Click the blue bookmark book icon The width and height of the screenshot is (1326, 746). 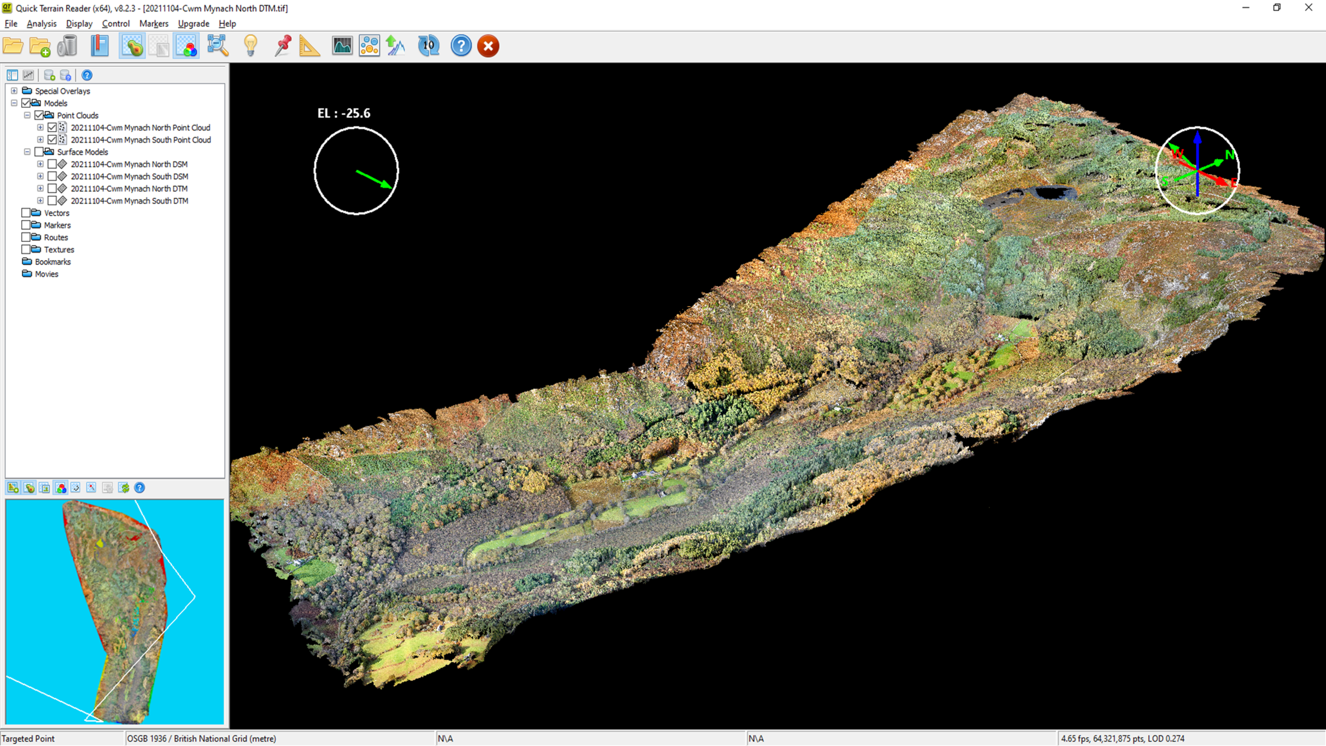click(x=99, y=46)
